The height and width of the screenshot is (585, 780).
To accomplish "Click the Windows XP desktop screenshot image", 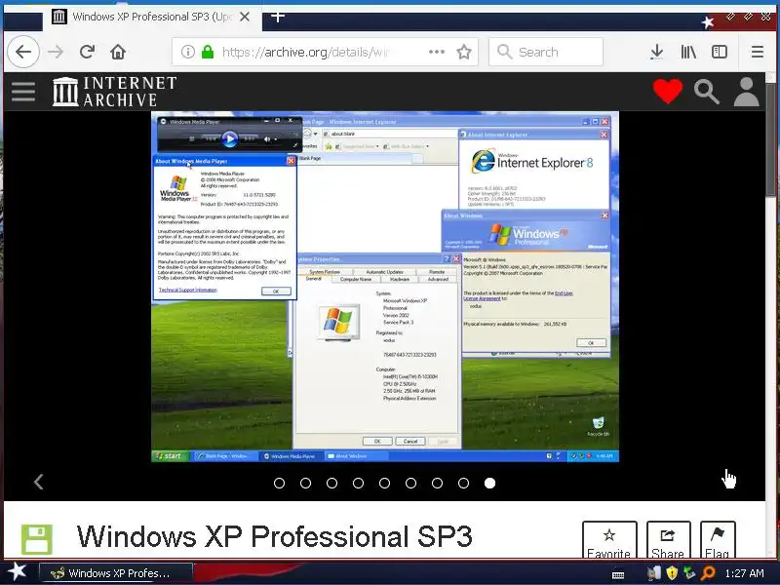I will [385, 287].
